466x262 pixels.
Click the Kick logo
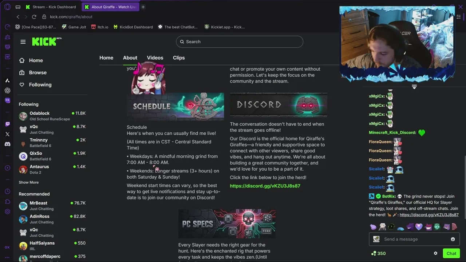tap(47, 41)
